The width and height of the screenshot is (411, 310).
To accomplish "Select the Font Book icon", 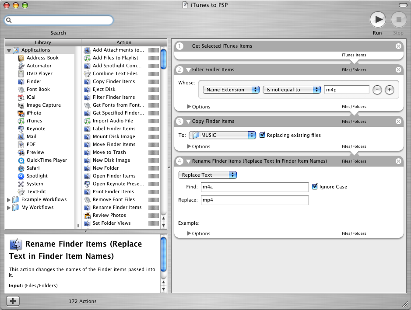I will click(x=21, y=89).
